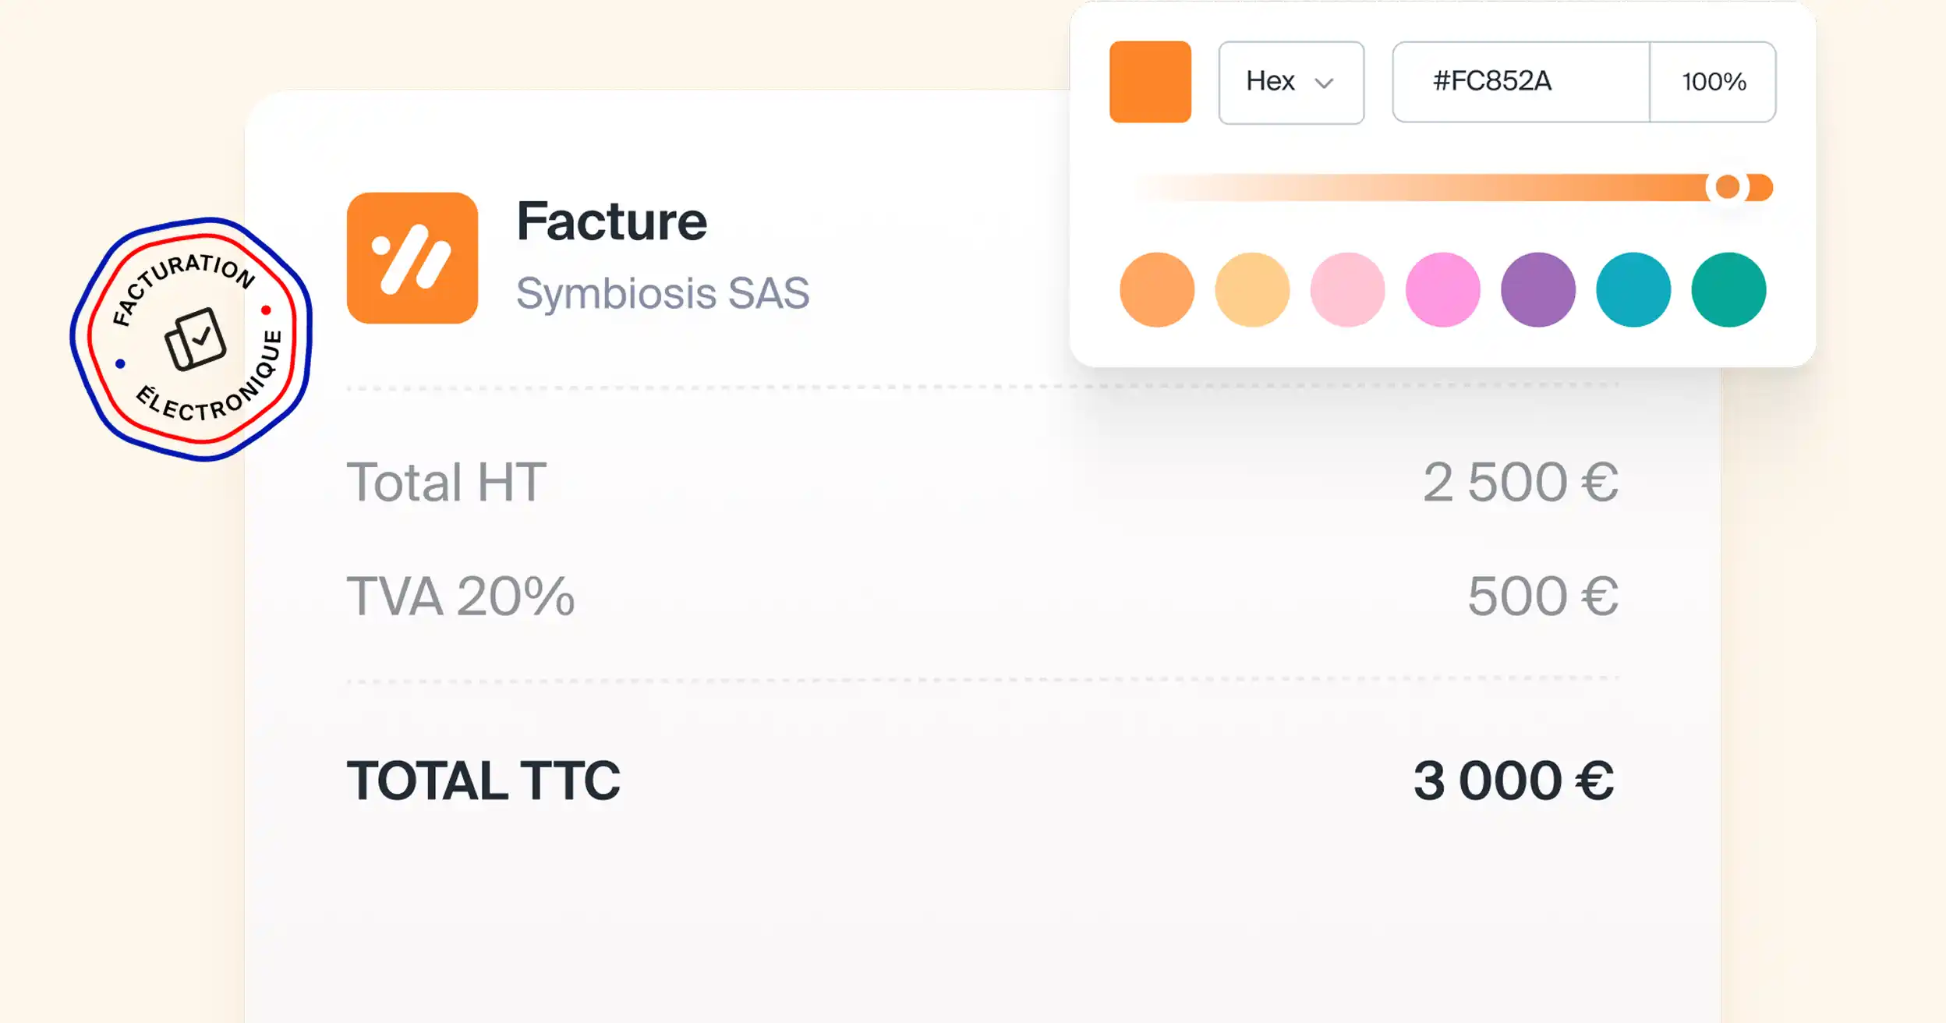Screen dimensions: 1946x1023
Task: Click the opacity slider handle
Action: (1727, 187)
